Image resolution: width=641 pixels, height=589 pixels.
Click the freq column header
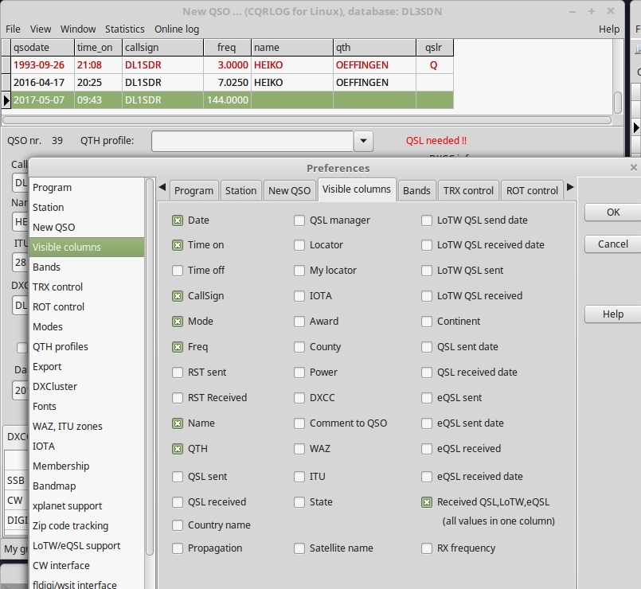tap(227, 48)
